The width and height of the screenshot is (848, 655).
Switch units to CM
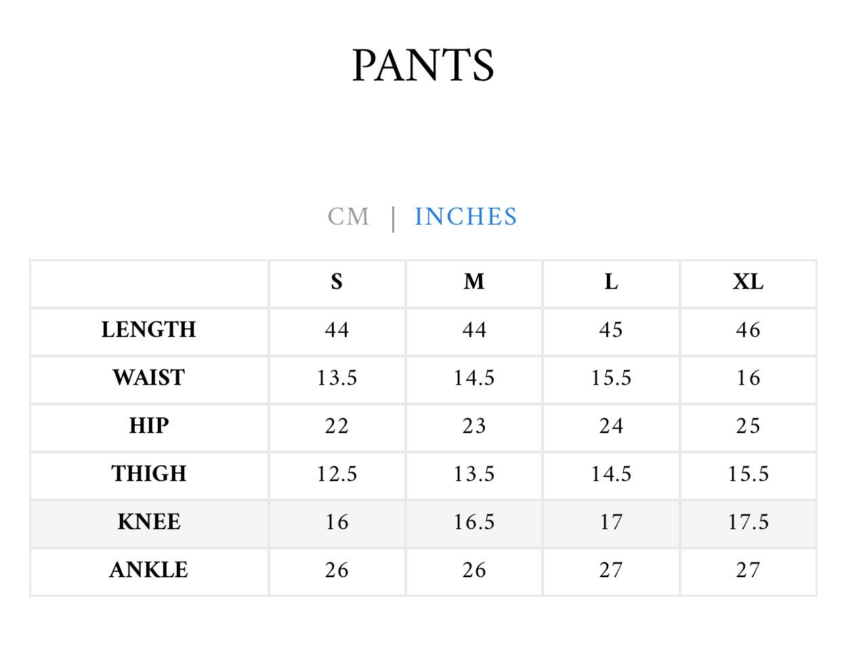pos(348,217)
